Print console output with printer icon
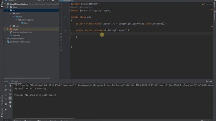The height and width of the screenshot is (121, 216). [x=10, y=102]
